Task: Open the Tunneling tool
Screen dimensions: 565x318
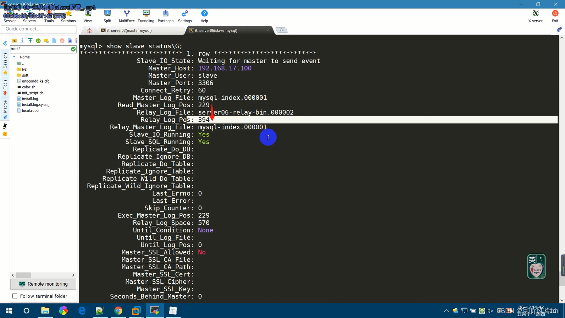Action: [146, 16]
